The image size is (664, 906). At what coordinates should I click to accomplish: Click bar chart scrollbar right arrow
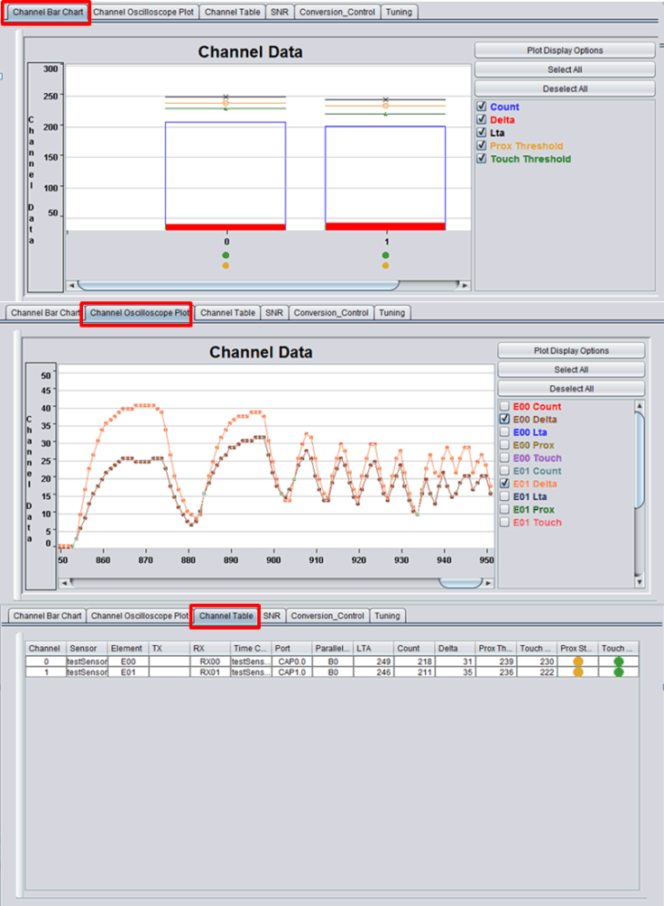click(x=466, y=285)
